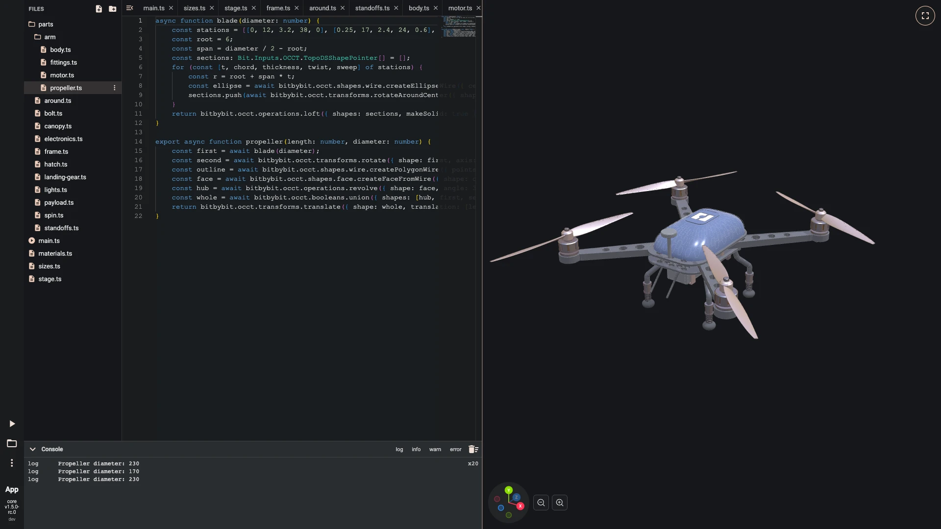The height and width of the screenshot is (529, 941).
Task: Open around.ts in the file tree
Action: tap(73, 100)
